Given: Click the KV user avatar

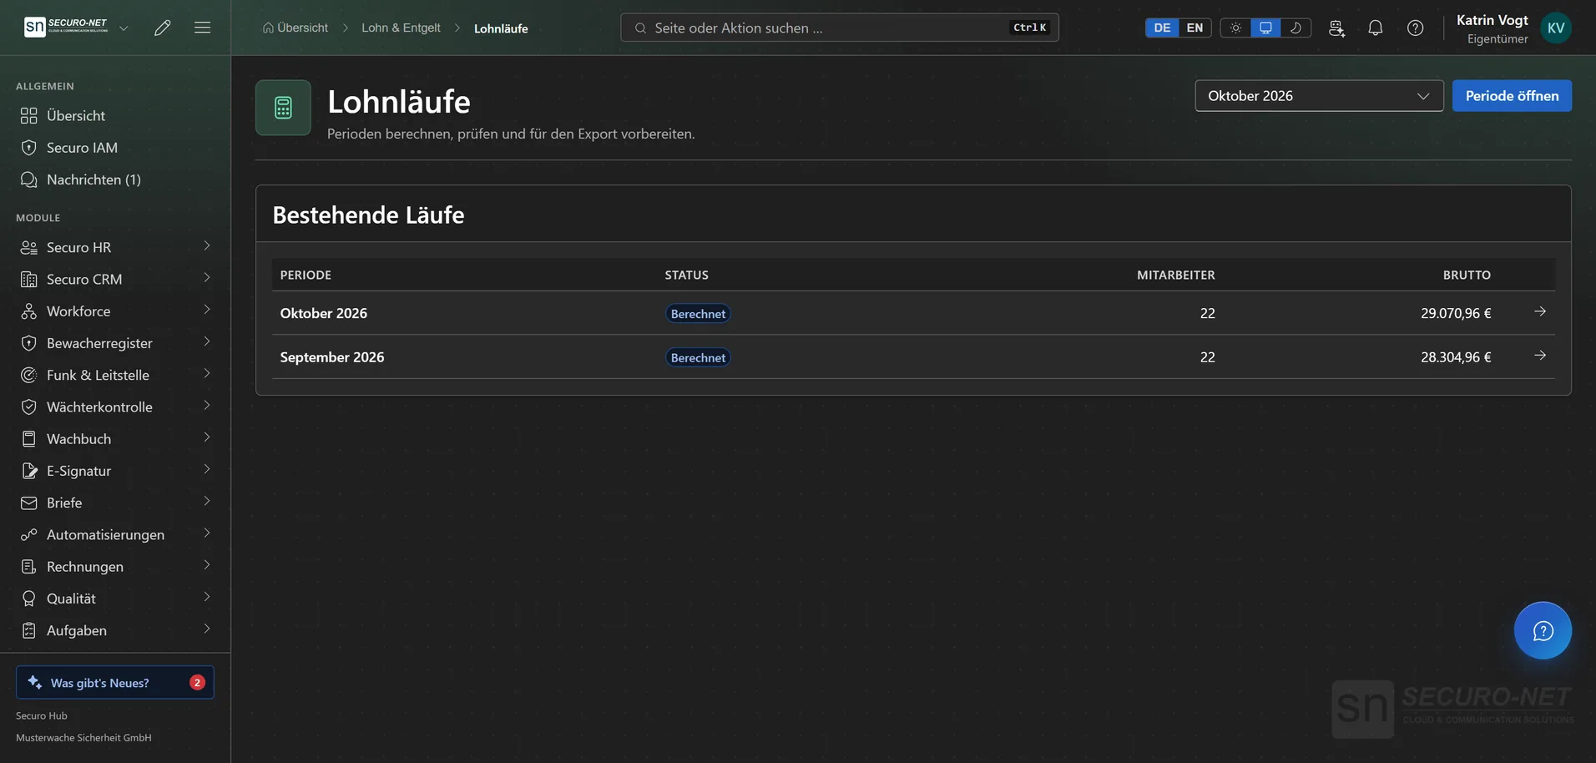Looking at the screenshot, I should point(1556,28).
